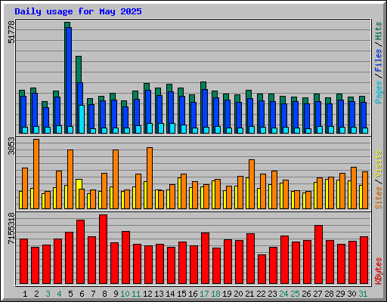Click the 3853 visits axis value
387x302 pixels.
[x=11, y=146]
